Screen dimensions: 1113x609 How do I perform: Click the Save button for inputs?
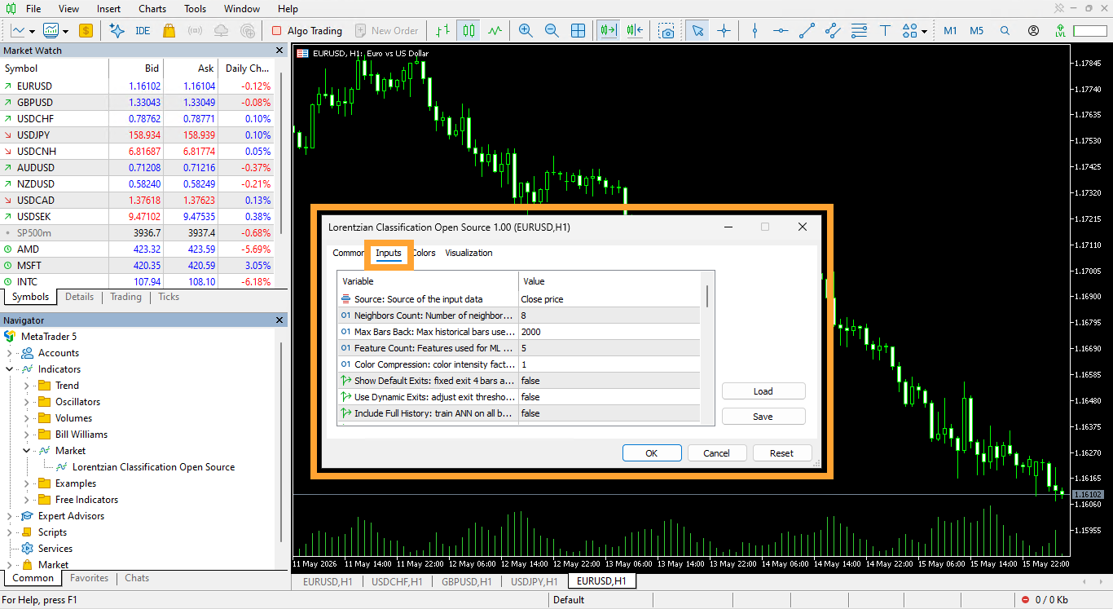763,417
